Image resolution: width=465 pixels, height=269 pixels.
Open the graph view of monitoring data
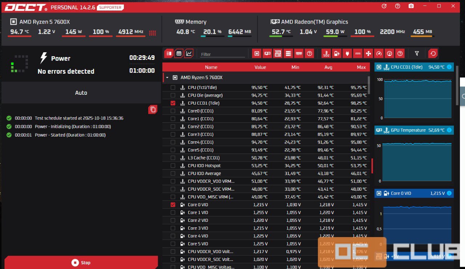point(189,53)
